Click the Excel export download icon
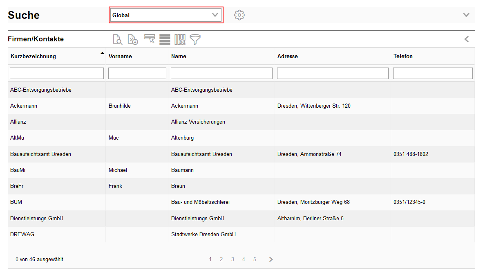Image resolution: width=483 pixels, height=271 pixels. [133, 39]
